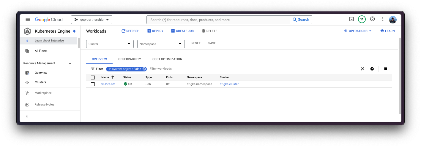The height and width of the screenshot is (147, 421).
Task: Click the Job type cell
Action: click(148, 84)
